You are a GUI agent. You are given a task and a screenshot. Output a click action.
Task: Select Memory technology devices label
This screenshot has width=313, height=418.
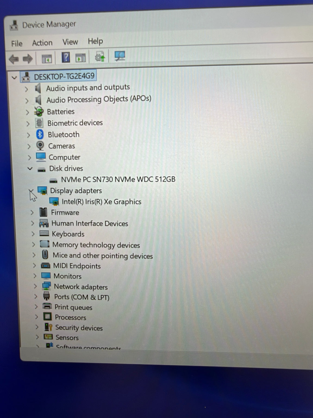(x=96, y=245)
